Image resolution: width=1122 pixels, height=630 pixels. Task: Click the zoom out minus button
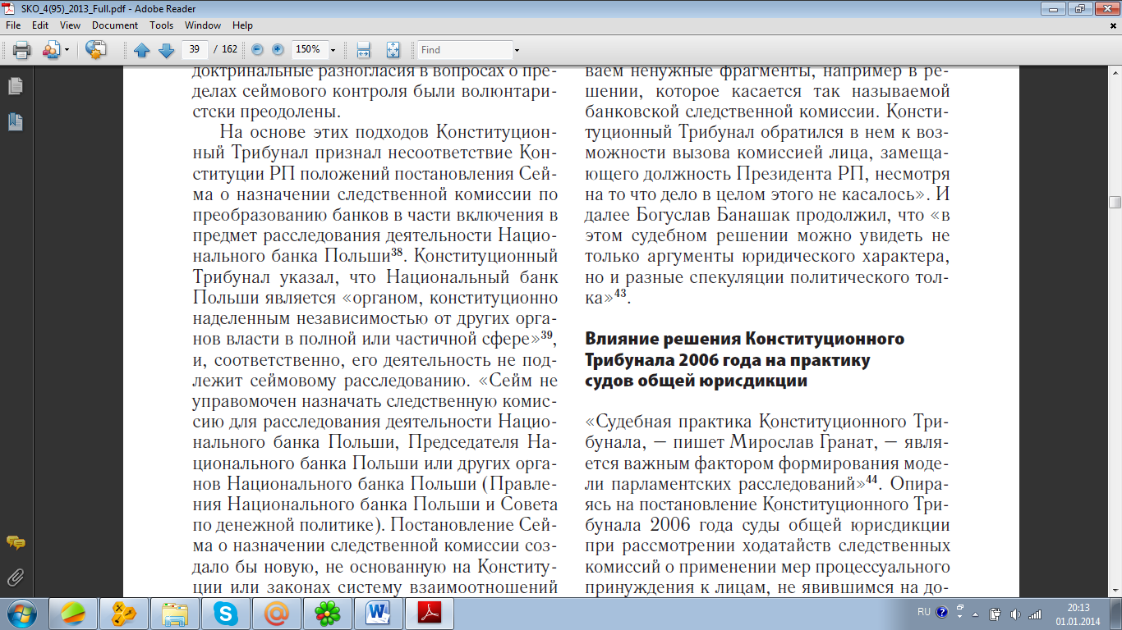(x=257, y=50)
